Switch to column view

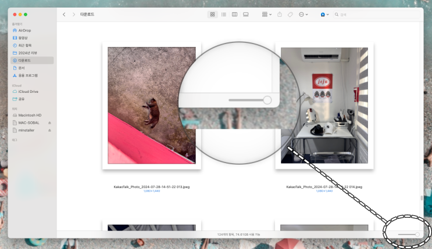click(x=234, y=15)
